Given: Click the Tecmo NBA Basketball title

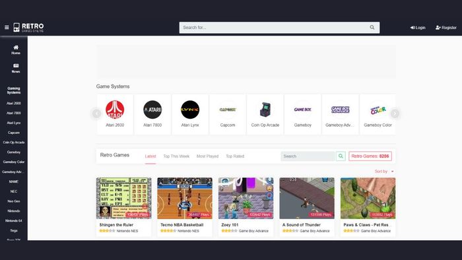Looking at the screenshot, I should tap(181, 224).
